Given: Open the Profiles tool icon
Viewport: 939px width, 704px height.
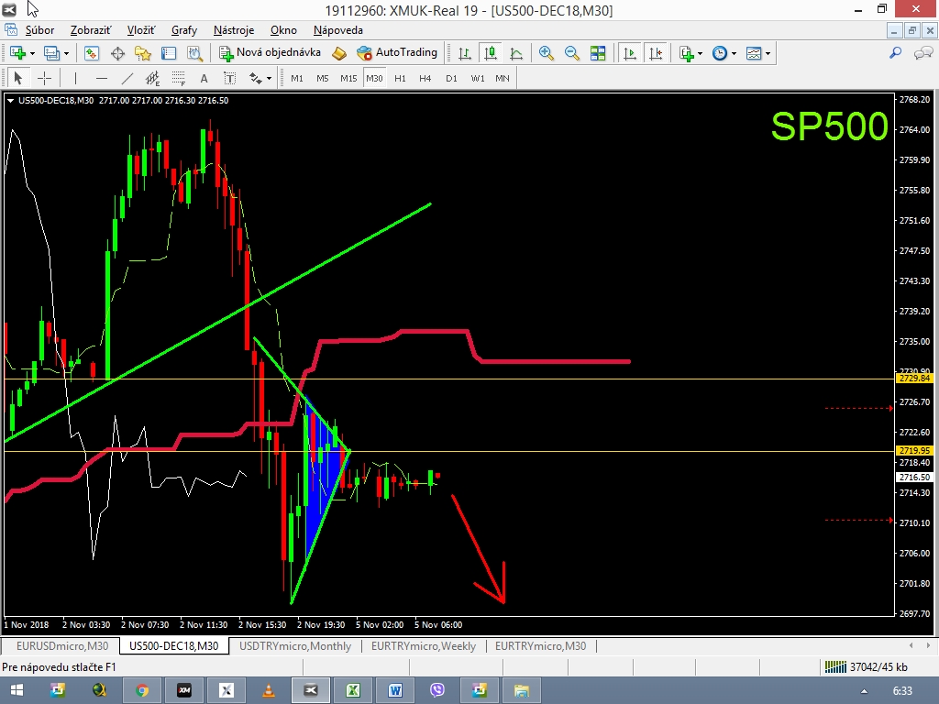Looking at the screenshot, I should click(x=51, y=52).
